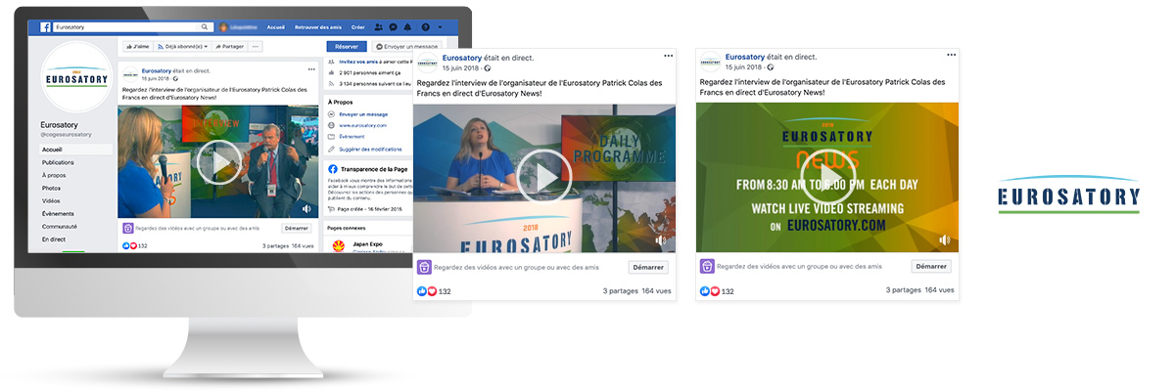
Task: Click the Eurosatory round profile picture on monitor
Action: [76, 78]
